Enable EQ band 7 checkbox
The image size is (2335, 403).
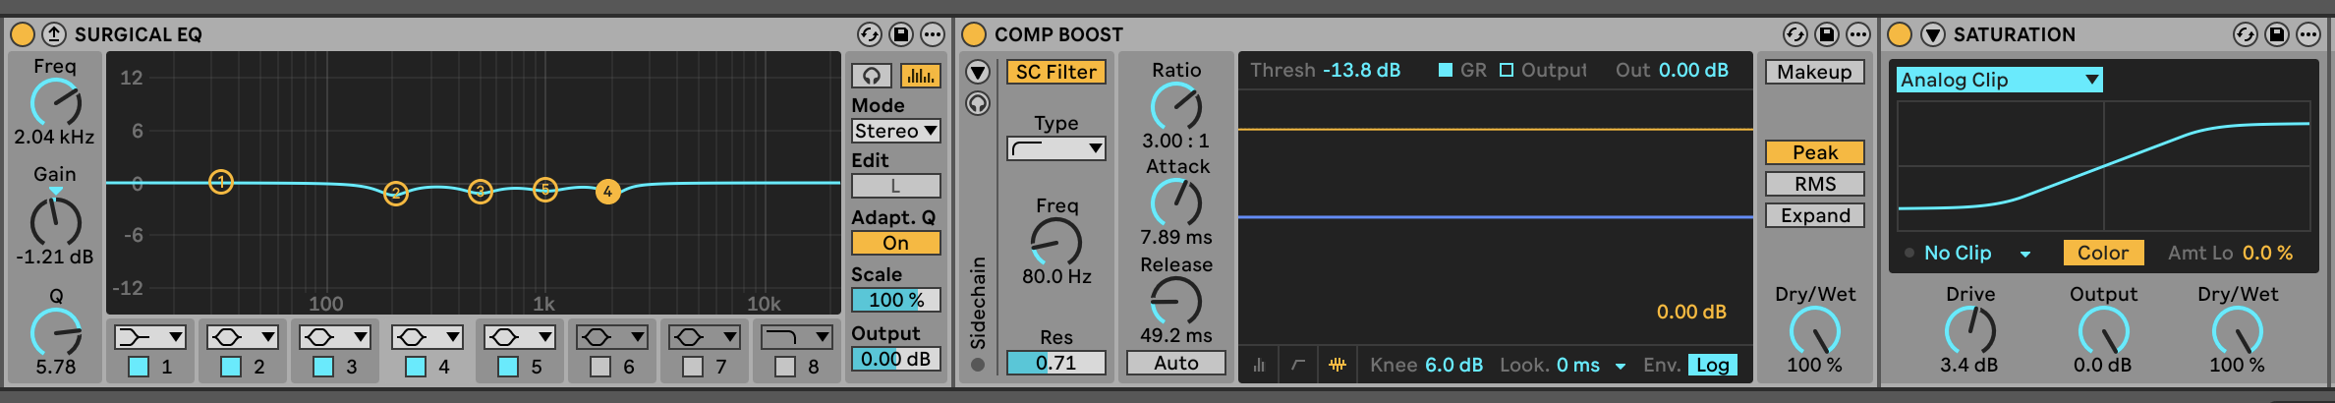(x=693, y=367)
